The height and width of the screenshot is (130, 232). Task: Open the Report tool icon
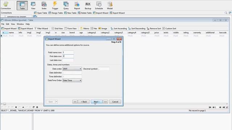77,5
